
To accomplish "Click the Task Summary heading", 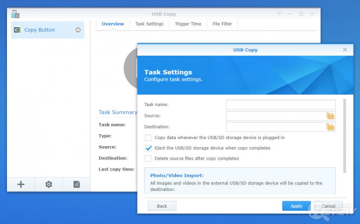I will [118, 112].
